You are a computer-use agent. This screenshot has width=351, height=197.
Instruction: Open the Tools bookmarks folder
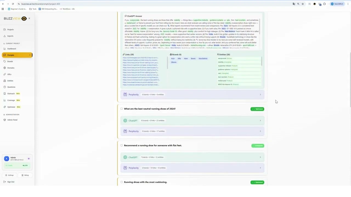33,9
